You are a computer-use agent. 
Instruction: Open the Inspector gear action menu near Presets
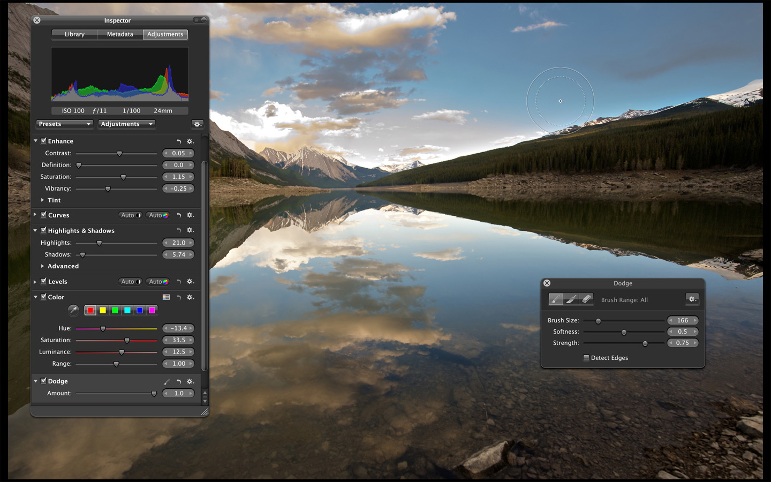197,124
